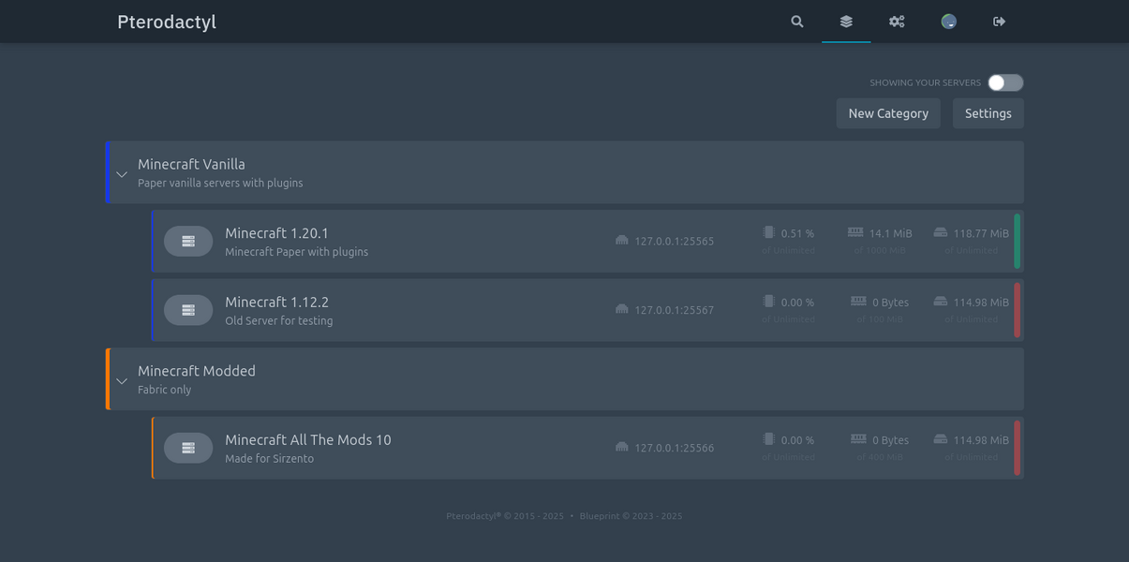Image resolution: width=1129 pixels, height=562 pixels.
Task: Click disk icon of All The Mods 10 row
Action: pos(941,438)
